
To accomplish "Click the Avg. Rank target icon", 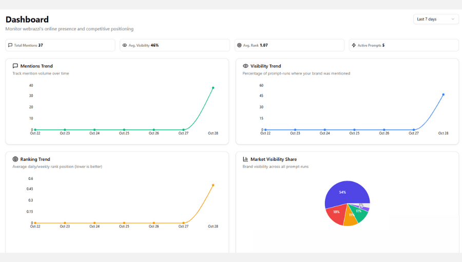I will point(239,45).
